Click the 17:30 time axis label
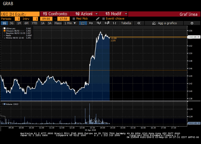The width and height of the screenshot is (201, 144). click(x=174, y=128)
